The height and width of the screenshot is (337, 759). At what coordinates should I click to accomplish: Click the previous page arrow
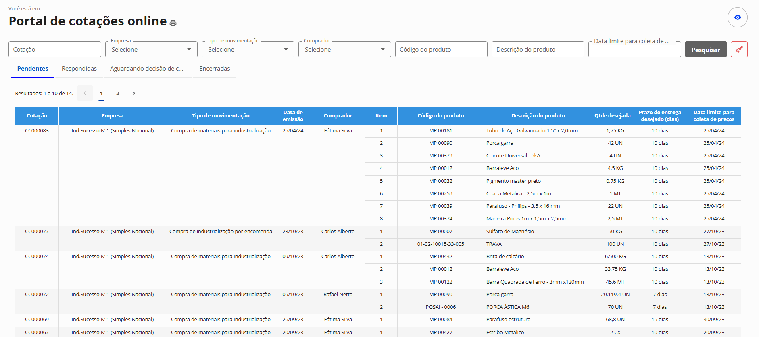pyautogui.click(x=85, y=93)
